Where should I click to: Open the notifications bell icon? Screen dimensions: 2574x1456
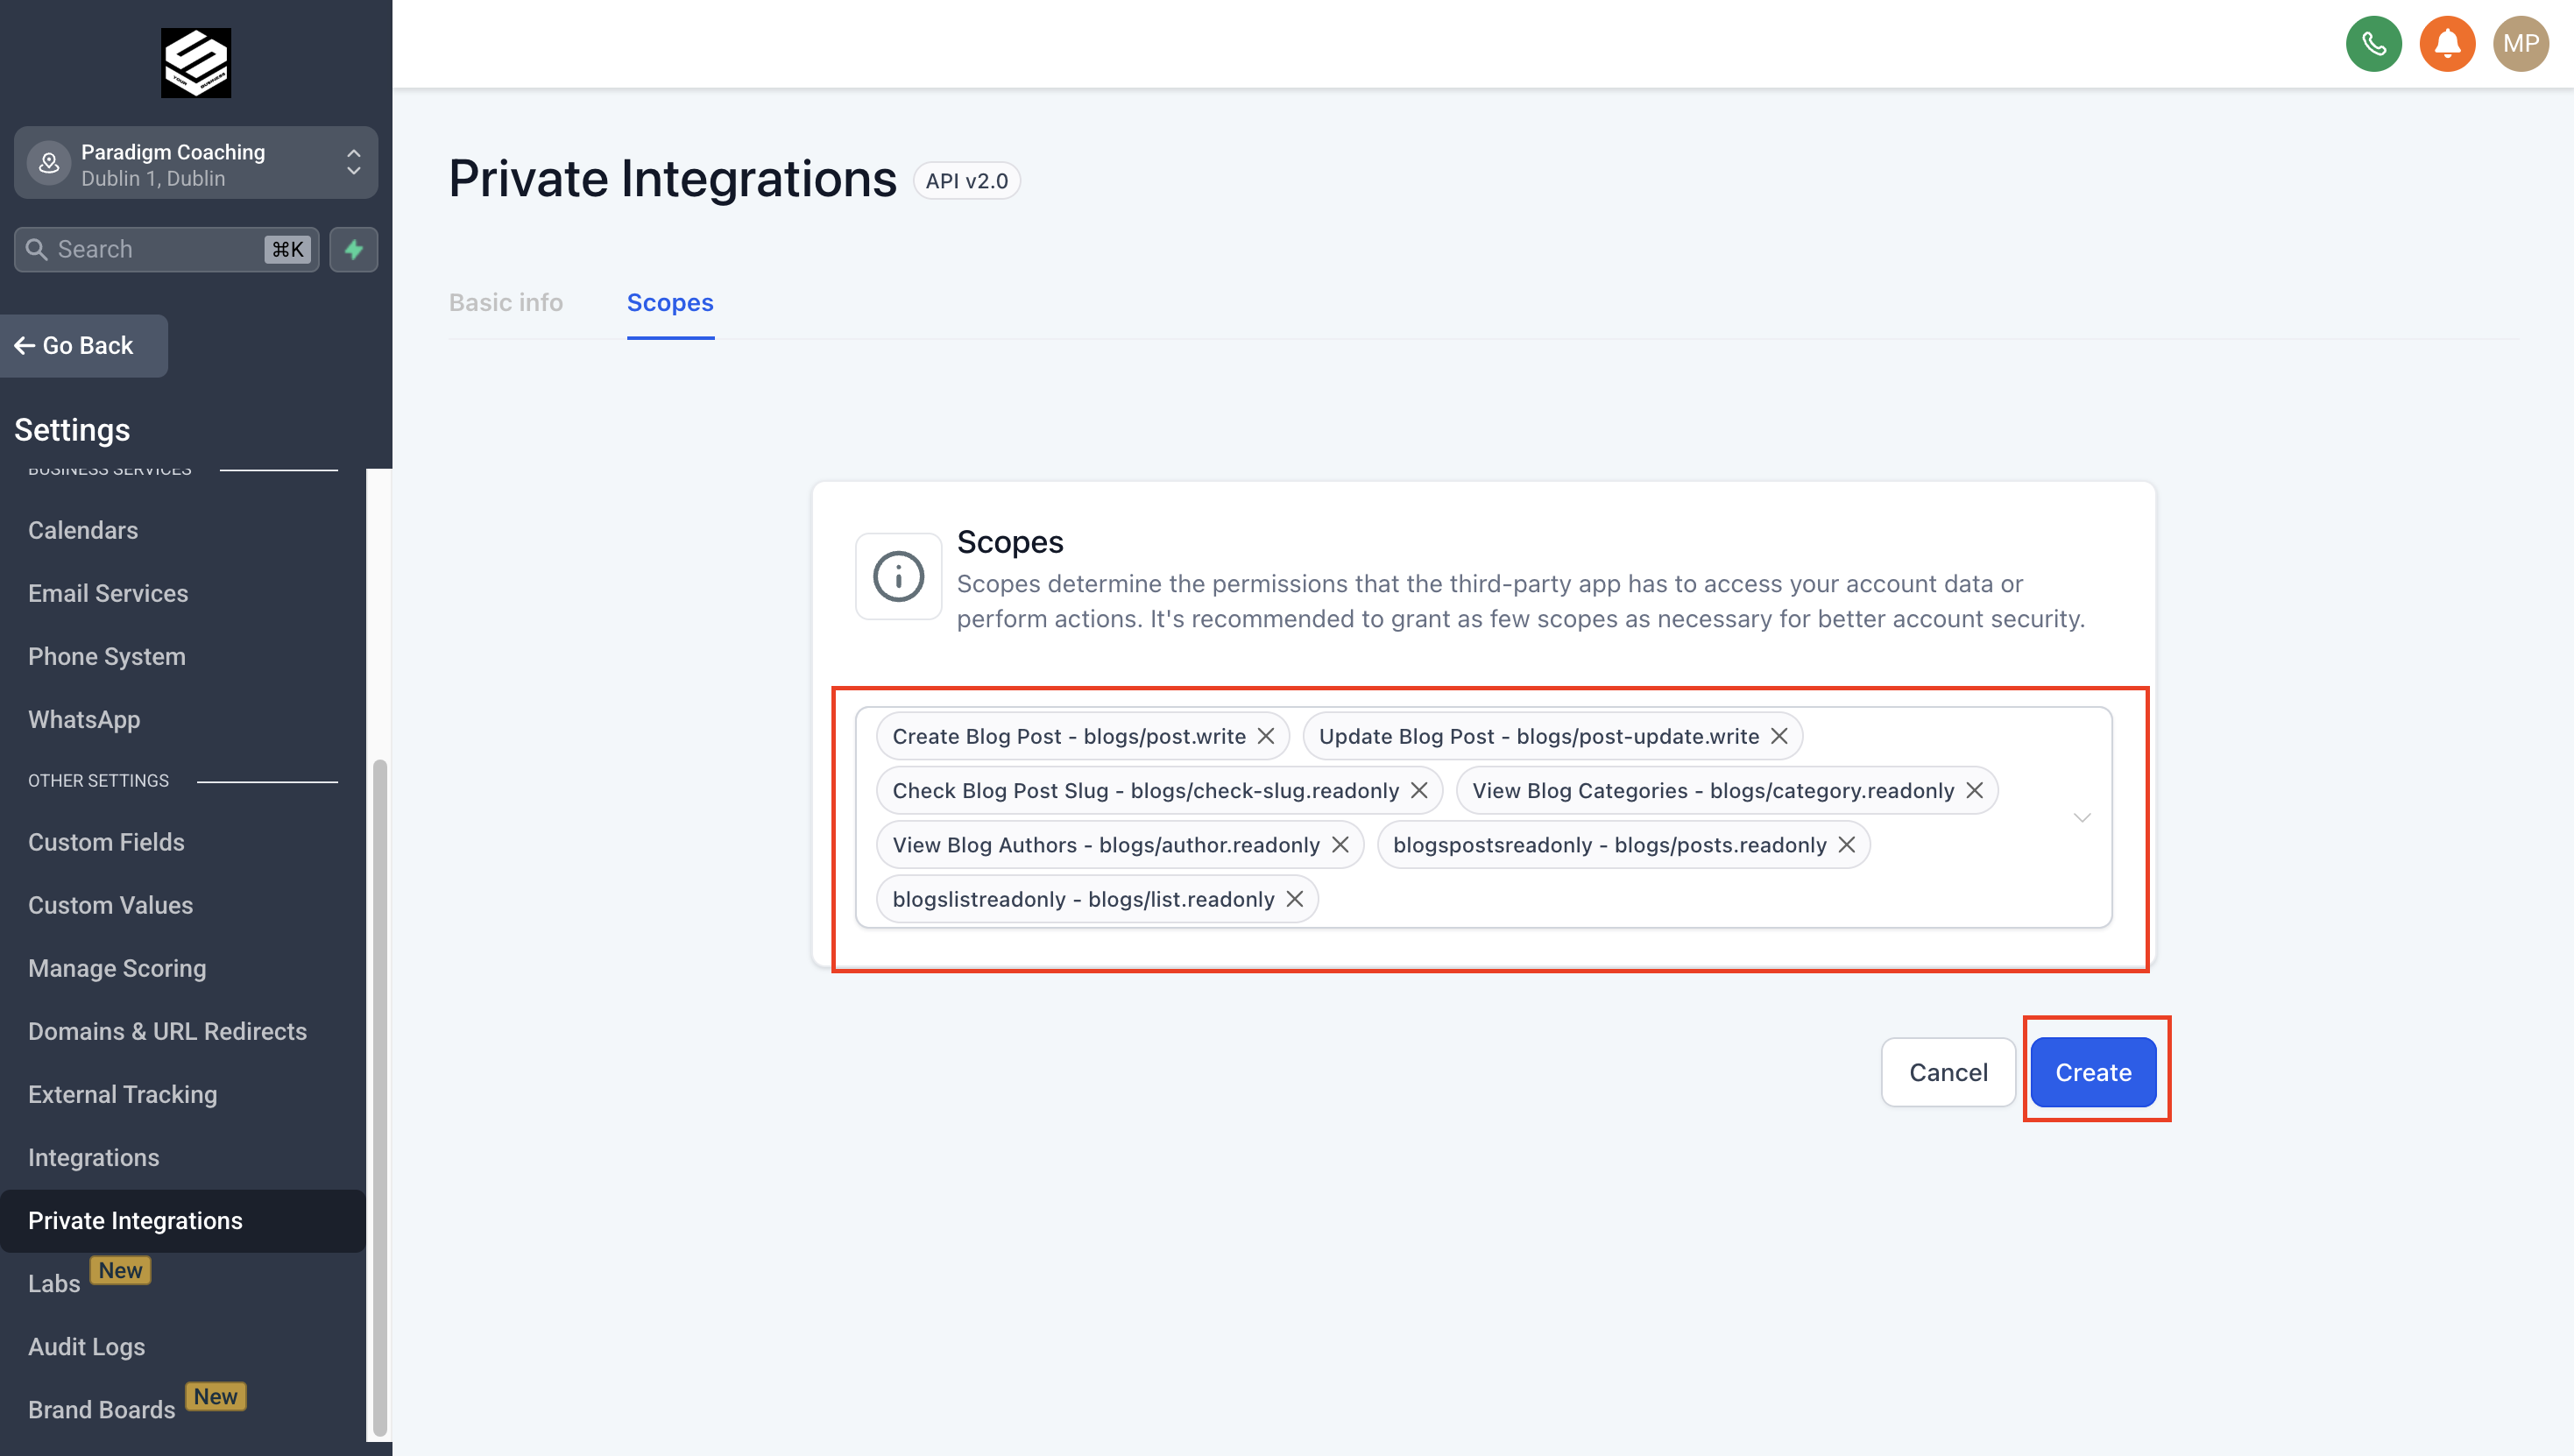point(2446,43)
